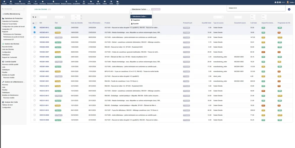Open the État filter dropdown

click(x=60, y=17)
